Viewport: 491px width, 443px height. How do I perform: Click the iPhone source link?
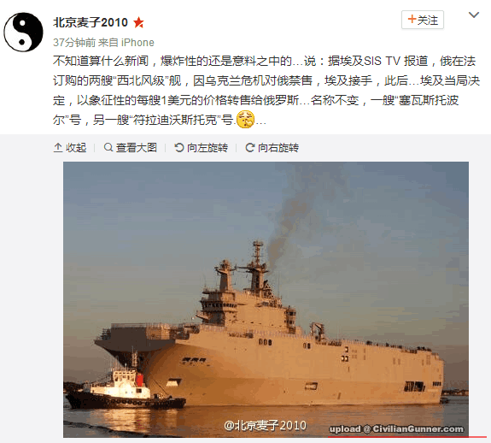click(x=137, y=42)
